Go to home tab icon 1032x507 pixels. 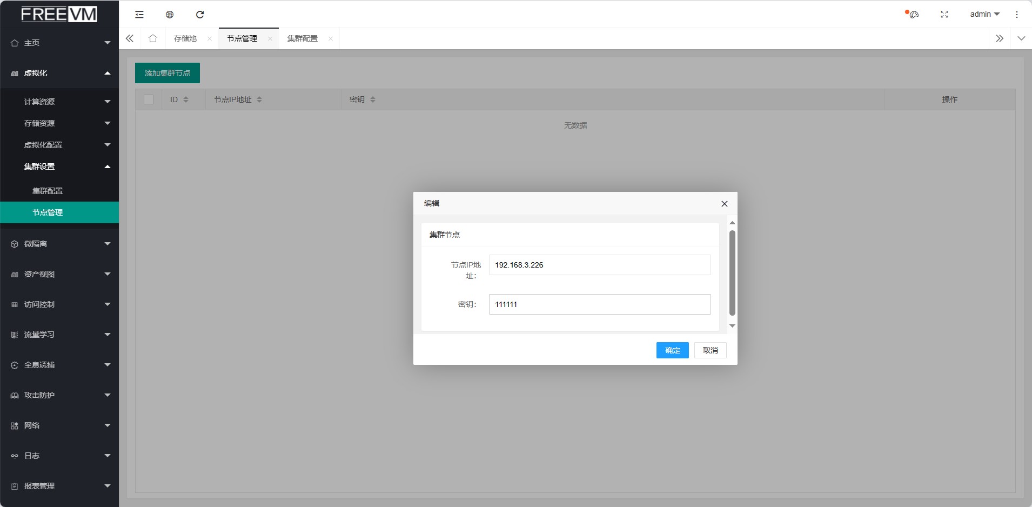pyautogui.click(x=153, y=38)
